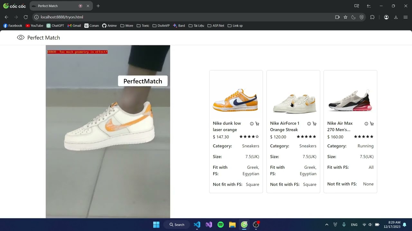
Task: Open the Conan bookmark
Action: (91, 26)
